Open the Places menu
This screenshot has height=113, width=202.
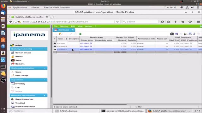(35, 8)
